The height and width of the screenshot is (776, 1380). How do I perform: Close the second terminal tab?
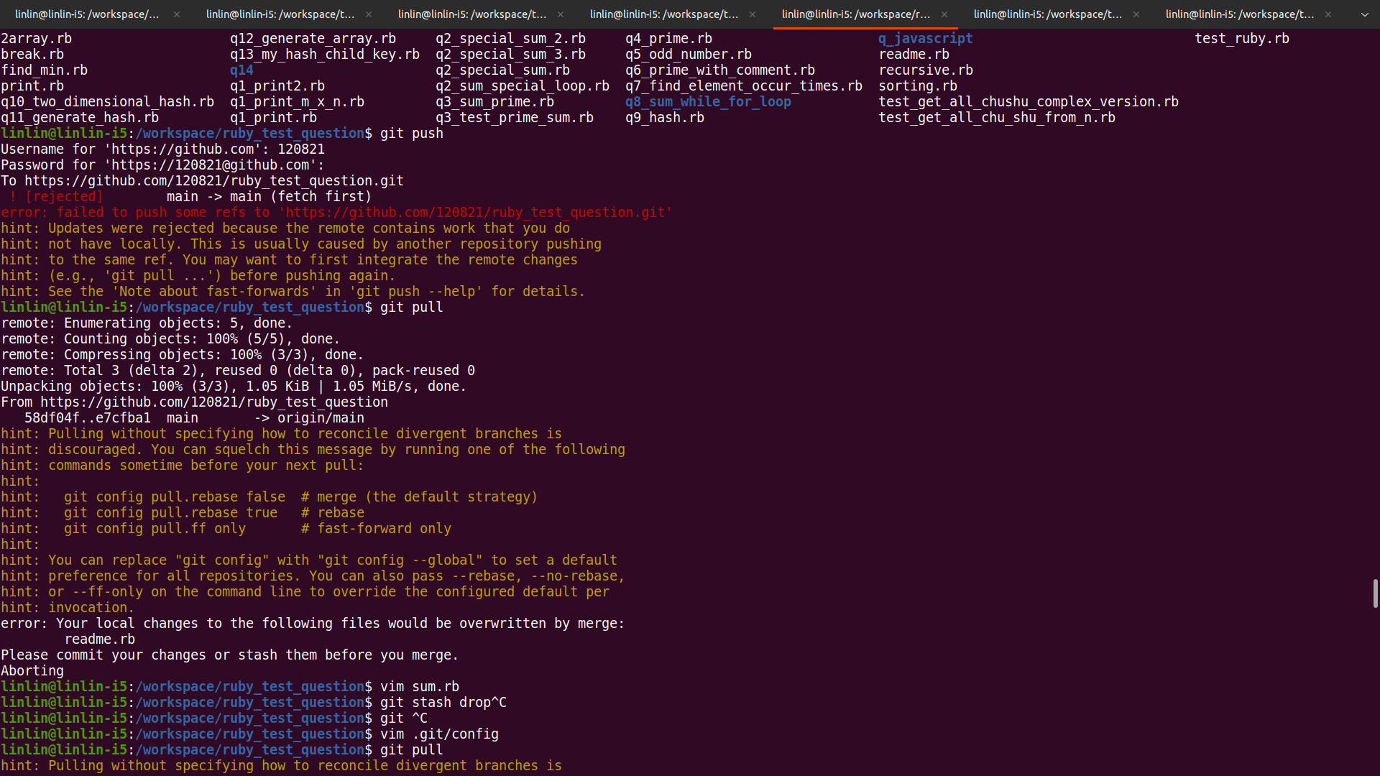(x=369, y=14)
